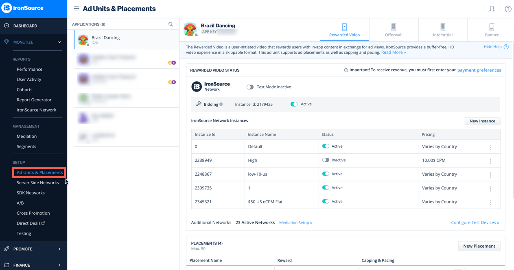Image resolution: width=514 pixels, height=270 pixels.
Task: Open options menu for Default instance
Action: click(x=490, y=146)
